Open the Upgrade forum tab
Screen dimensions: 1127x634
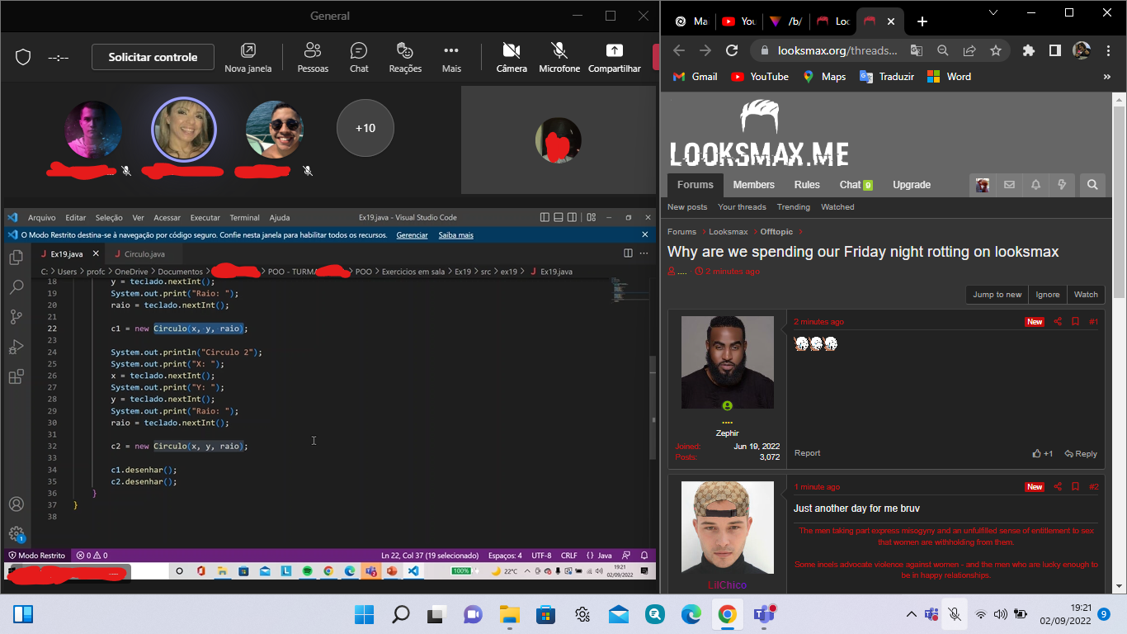[912, 185]
